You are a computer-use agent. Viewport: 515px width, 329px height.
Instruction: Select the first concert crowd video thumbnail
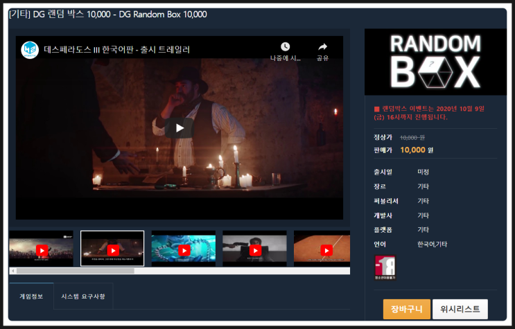pyautogui.click(x=42, y=249)
